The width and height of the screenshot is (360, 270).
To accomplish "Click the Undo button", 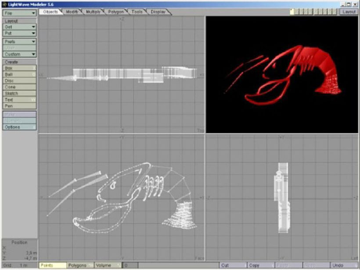I will point(344,266).
